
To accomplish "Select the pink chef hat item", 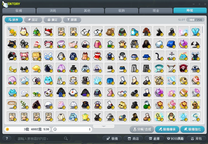I will point(12,80).
